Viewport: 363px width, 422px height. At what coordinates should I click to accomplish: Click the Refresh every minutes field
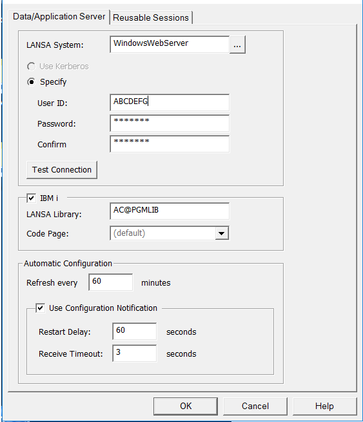click(111, 282)
